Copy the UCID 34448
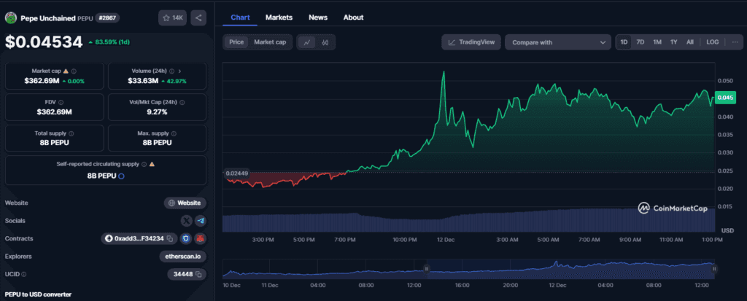747x301 pixels. click(x=198, y=274)
